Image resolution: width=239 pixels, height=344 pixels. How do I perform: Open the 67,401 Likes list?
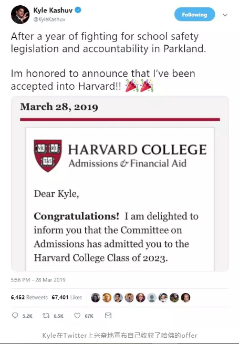(x=67, y=297)
